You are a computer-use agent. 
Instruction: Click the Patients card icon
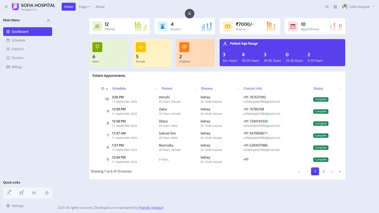(x=97, y=27)
